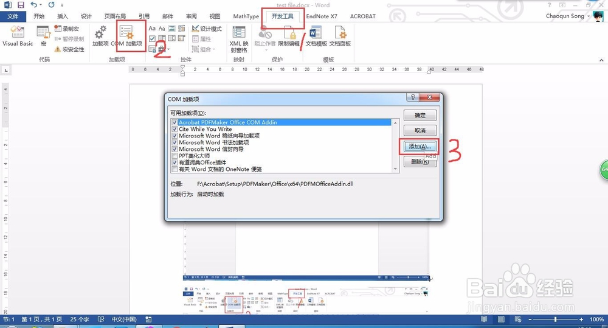608x328 pixels.
Task: Expand the 阻止作者 dropdown
Action: (x=266, y=50)
